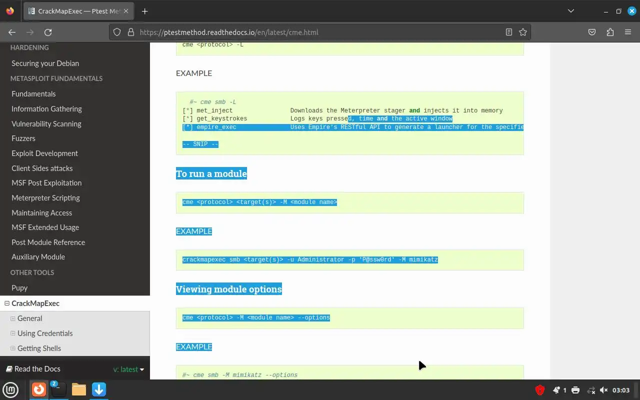Screen dimensions: 640x400
Task: Bookmark this page with the star
Action: [523, 32]
